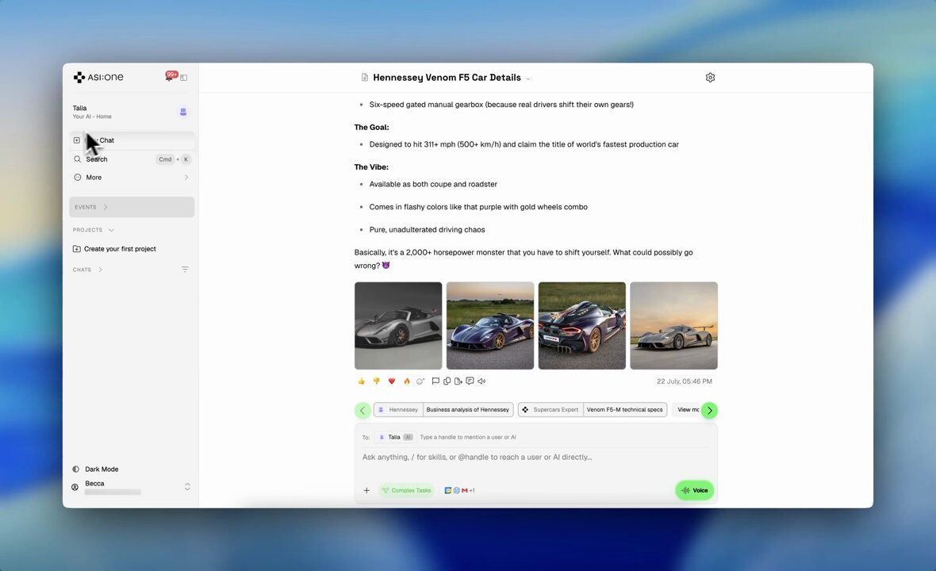The height and width of the screenshot is (571, 936).
Task: Select Search in the sidebar
Action: (x=132, y=159)
